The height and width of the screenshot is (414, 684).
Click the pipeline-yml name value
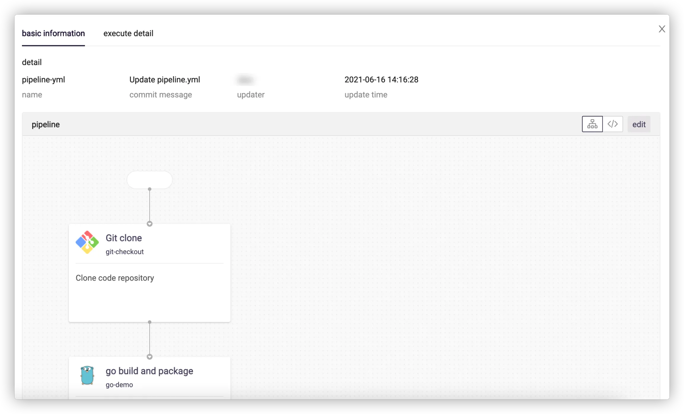(x=43, y=80)
